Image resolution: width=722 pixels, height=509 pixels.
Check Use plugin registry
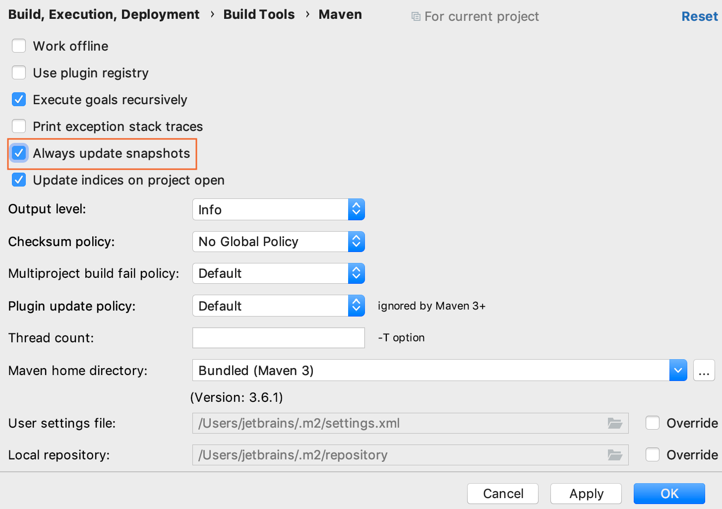(18, 72)
